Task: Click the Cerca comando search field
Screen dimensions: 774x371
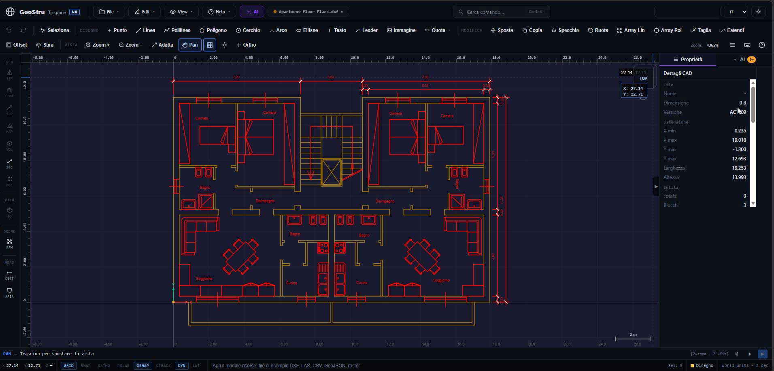Action: (x=501, y=12)
